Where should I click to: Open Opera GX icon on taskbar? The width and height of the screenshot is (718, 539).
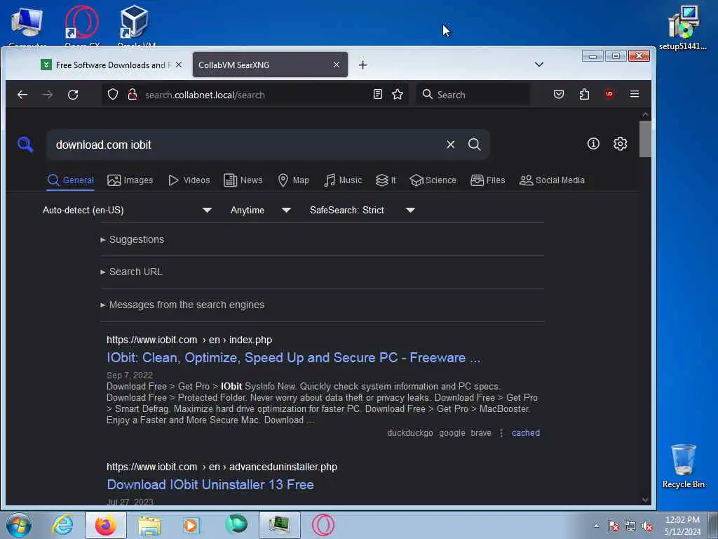click(323, 525)
